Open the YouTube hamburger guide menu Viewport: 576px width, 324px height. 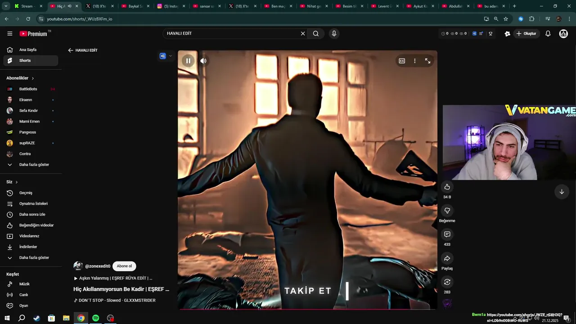coord(9,34)
